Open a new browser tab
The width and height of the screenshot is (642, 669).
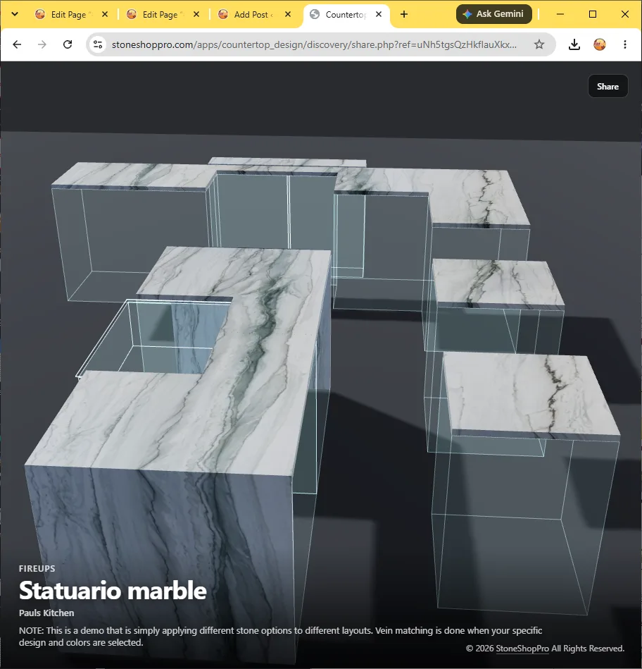pyautogui.click(x=404, y=15)
